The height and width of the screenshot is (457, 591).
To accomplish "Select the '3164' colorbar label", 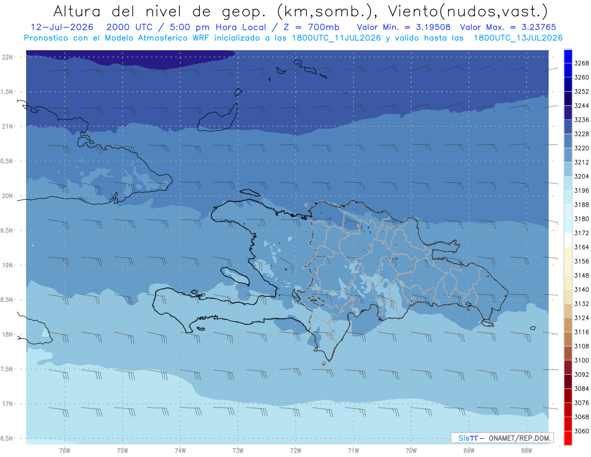I will click(x=582, y=247).
